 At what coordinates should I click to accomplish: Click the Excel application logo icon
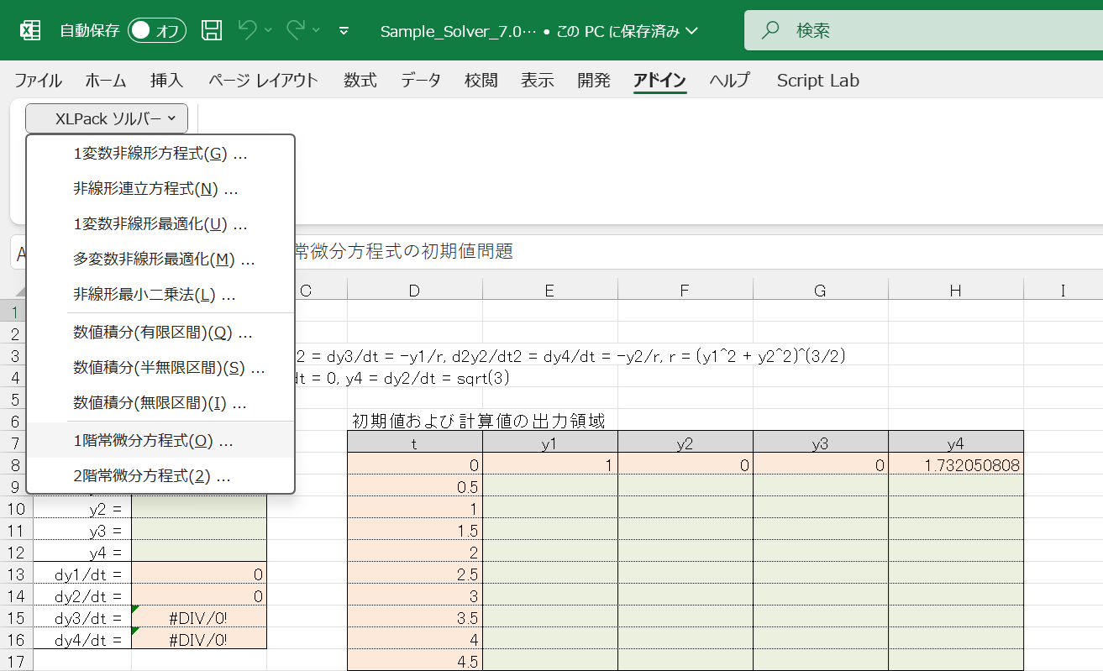point(30,31)
